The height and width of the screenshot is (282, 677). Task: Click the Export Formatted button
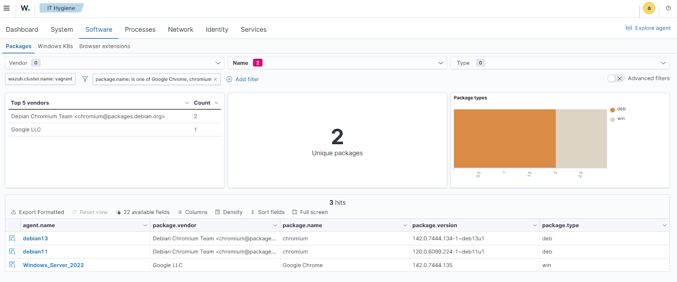[38, 212]
